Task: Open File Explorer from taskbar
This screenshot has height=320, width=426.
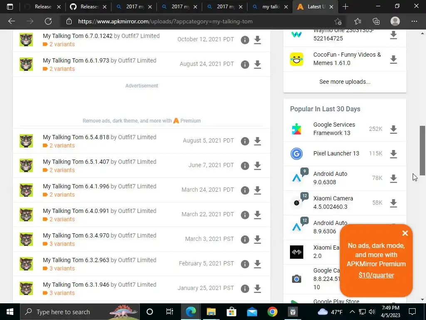Action: pyautogui.click(x=211, y=312)
